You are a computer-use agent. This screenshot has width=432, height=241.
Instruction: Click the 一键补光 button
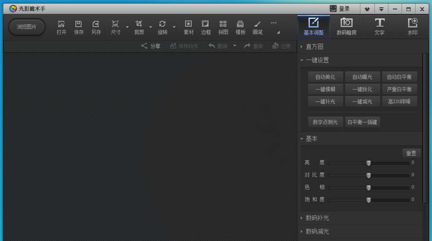tap(325, 102)
